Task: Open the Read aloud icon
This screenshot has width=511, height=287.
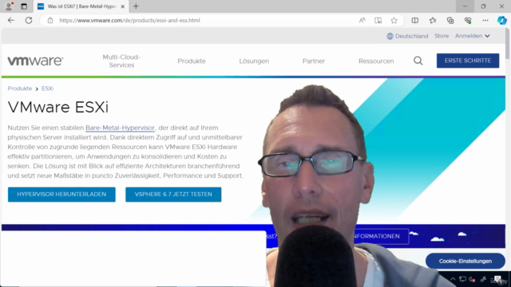Action: (362, 20)
